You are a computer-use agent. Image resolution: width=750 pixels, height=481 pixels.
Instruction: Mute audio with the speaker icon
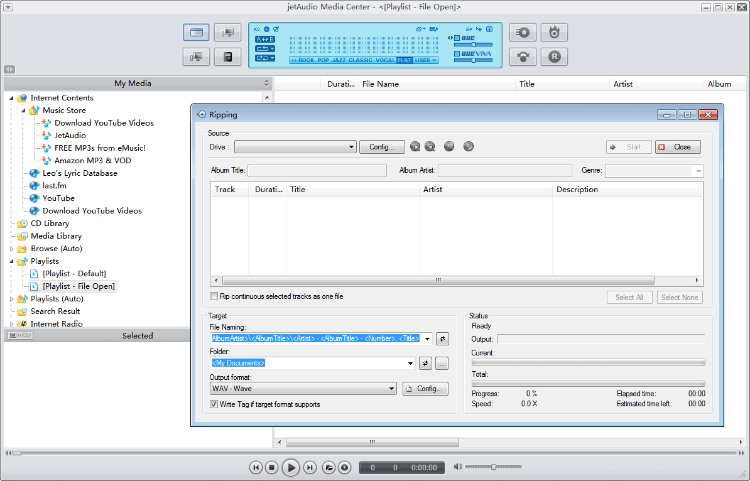pyautogui.click(x=458, y=467)
